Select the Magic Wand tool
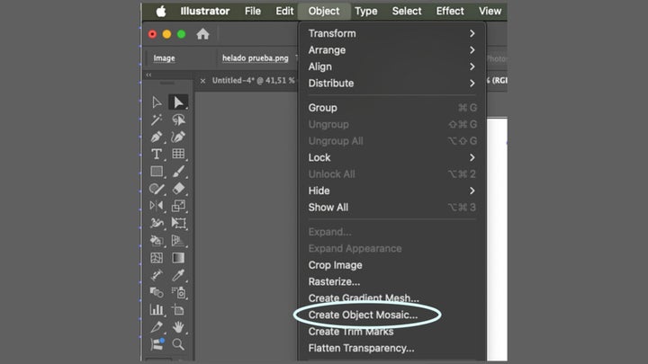 [x=157, y=120]
